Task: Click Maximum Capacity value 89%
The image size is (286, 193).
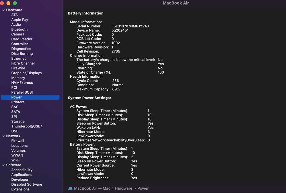Action: (116, 89)
